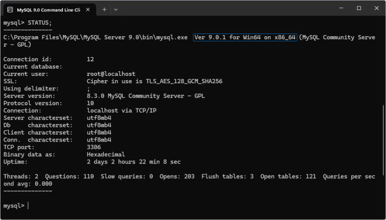Click the TCP port 3306 value

[93, 147]
